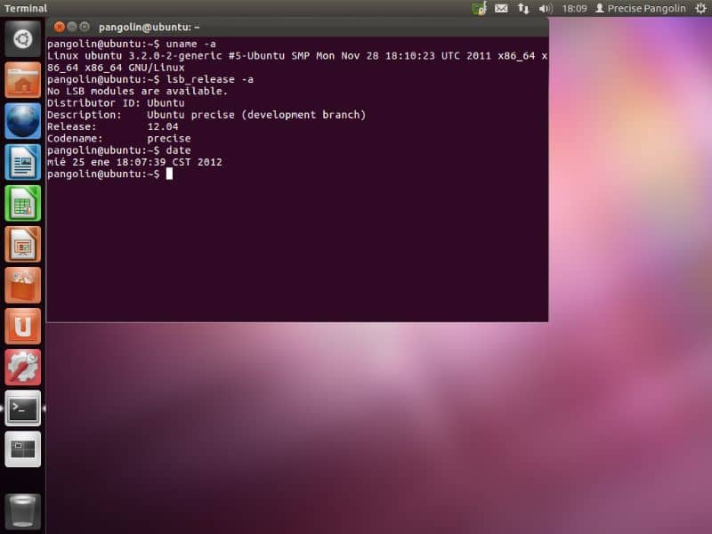
Task: Open the Trash from the launcher
Action: pyautogui.click(x=22, y=508)
